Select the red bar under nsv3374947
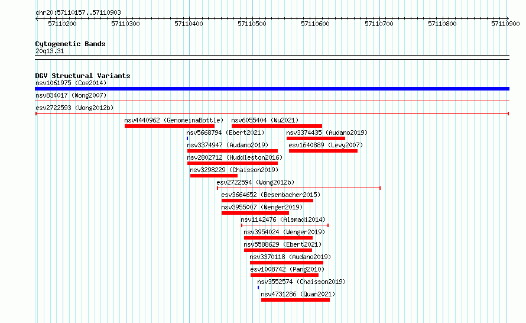The image size is (526, 323). point(232,151)
